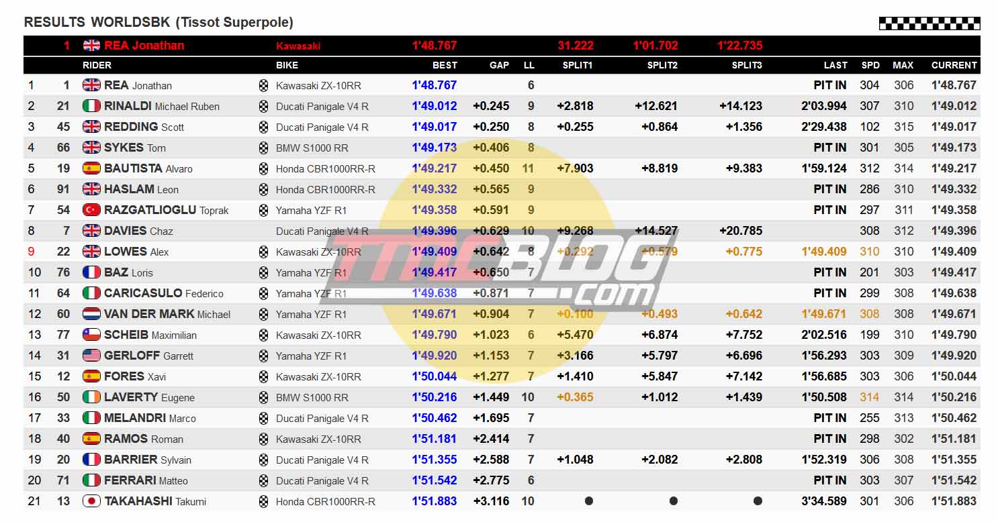Image resolution: width=998 pixels, height=522 pixels.
Task: Click the BIKE column header
Action: [x=287, y=65]
